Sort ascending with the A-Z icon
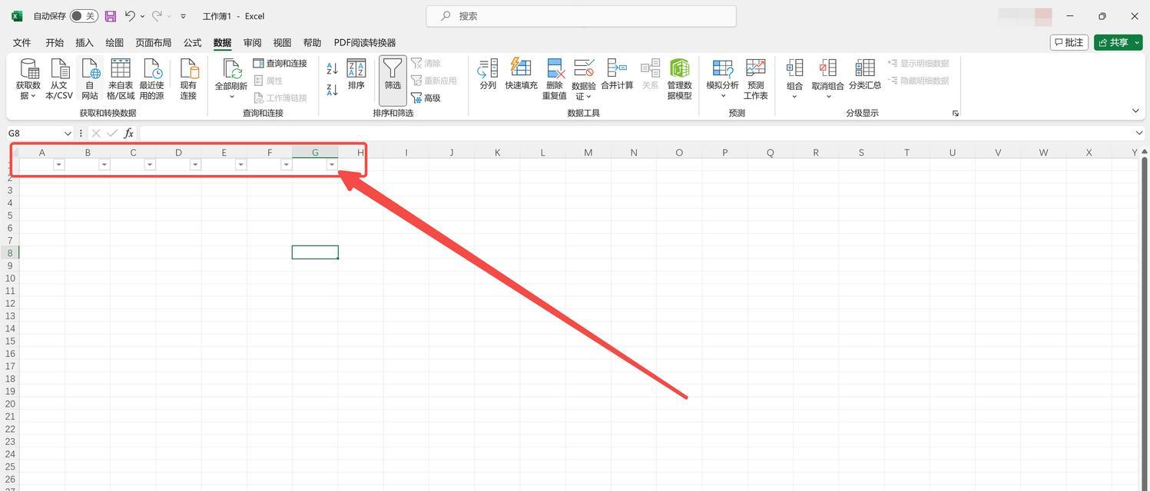 point(332,69)
